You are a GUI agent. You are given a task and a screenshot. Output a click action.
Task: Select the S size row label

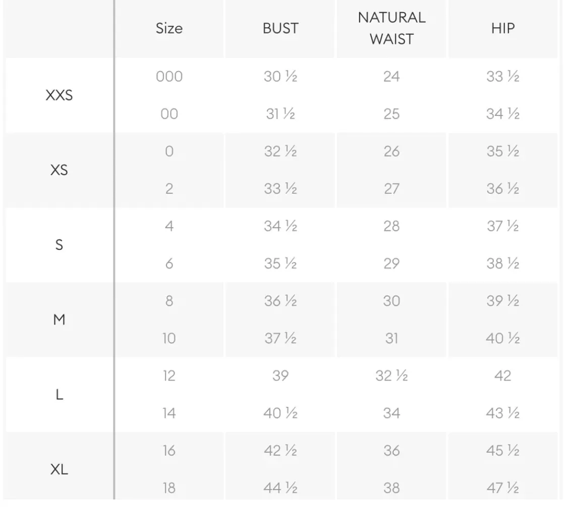(60, 244)
